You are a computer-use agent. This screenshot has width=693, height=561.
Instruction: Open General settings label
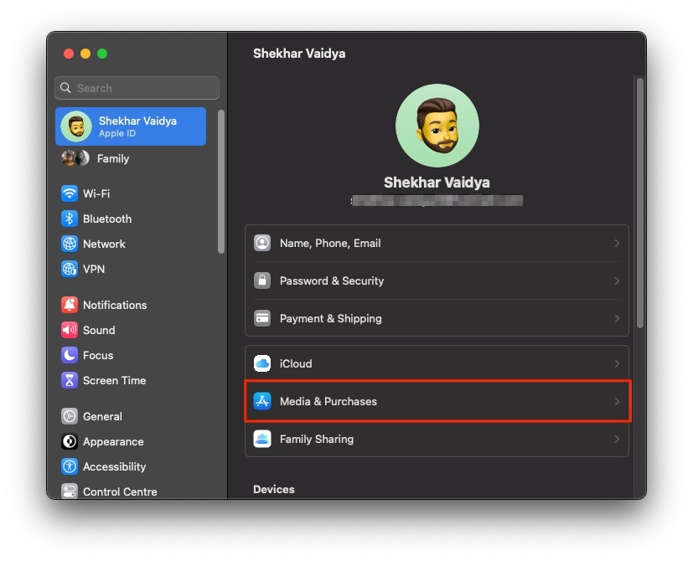coord(102,416)
